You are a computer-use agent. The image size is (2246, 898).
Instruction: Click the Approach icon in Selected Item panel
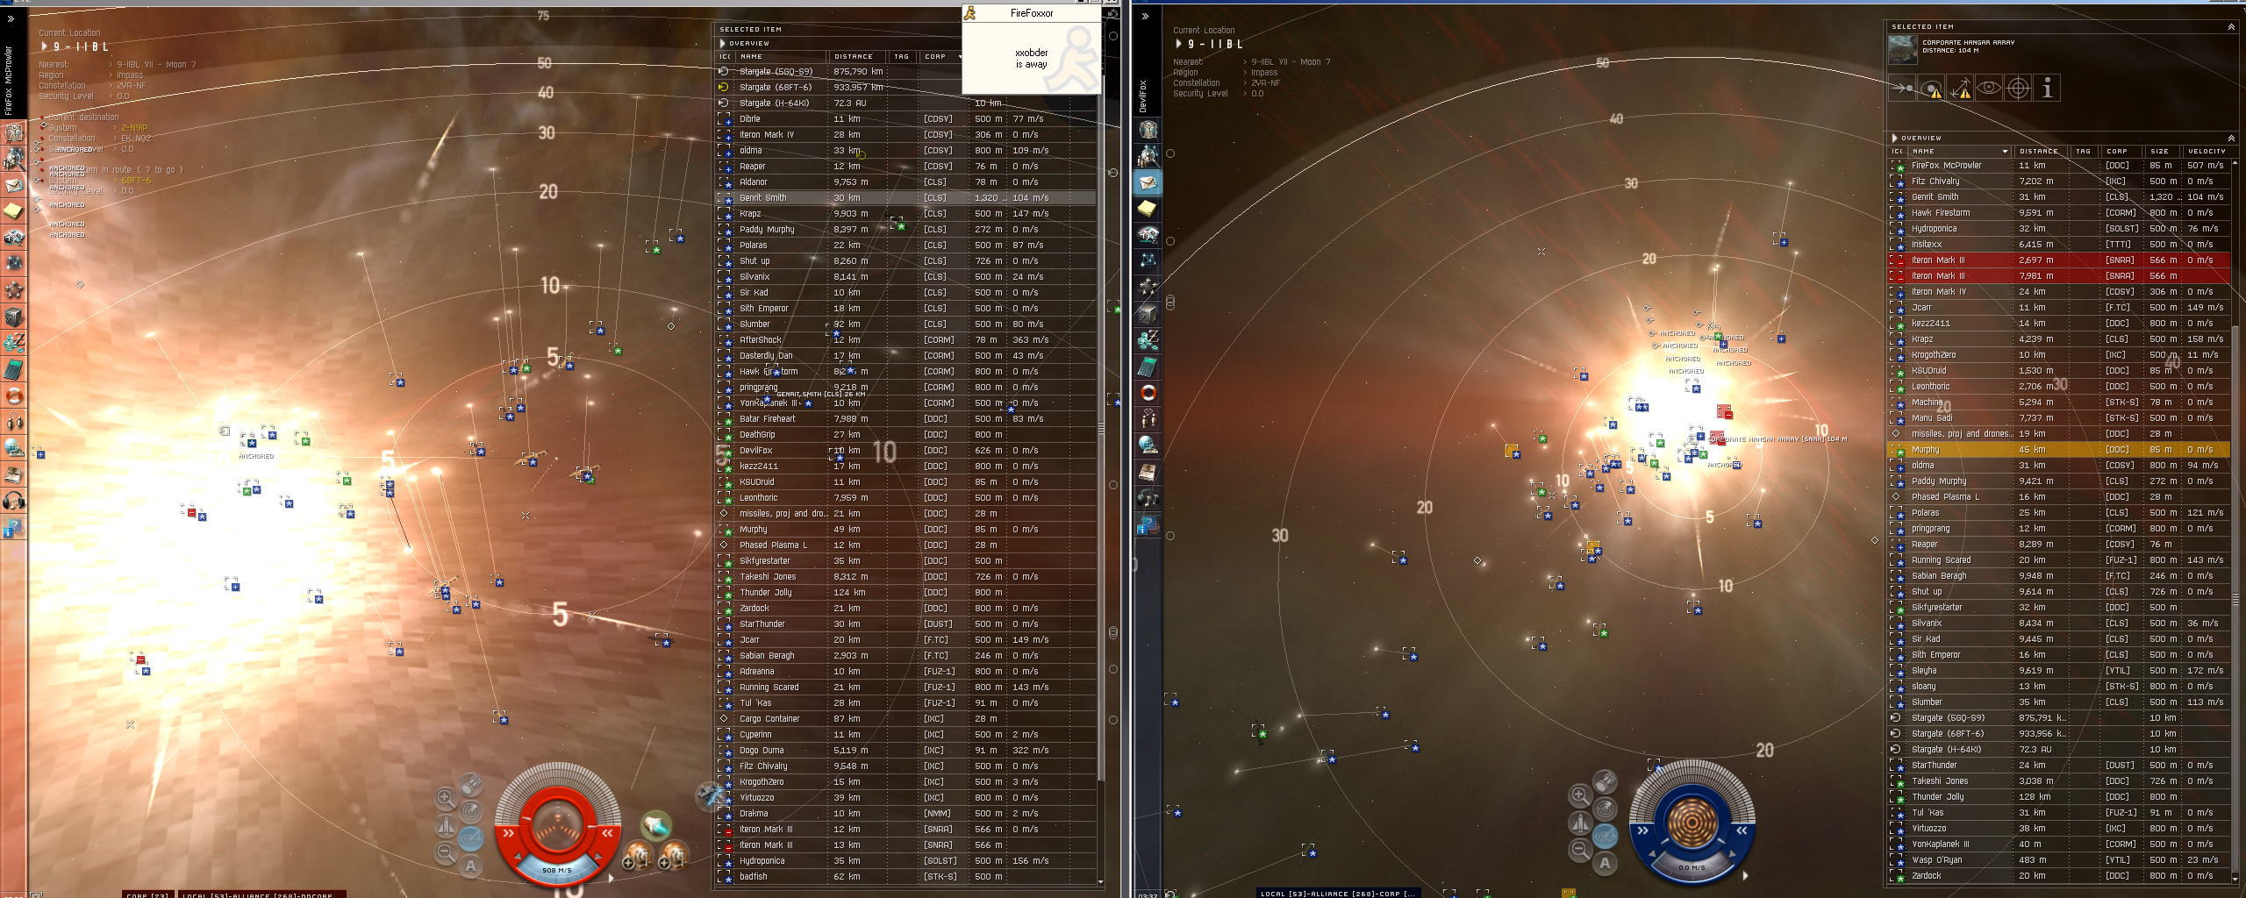[x=1902, y=88]
